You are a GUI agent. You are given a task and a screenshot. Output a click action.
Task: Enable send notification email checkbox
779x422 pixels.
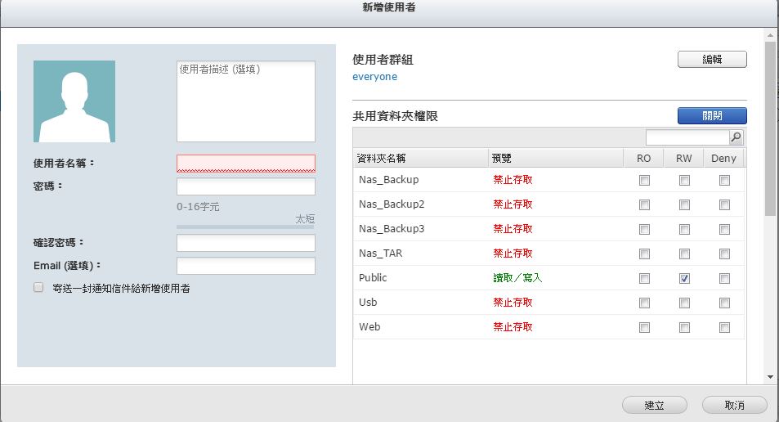tap(38, 288)
